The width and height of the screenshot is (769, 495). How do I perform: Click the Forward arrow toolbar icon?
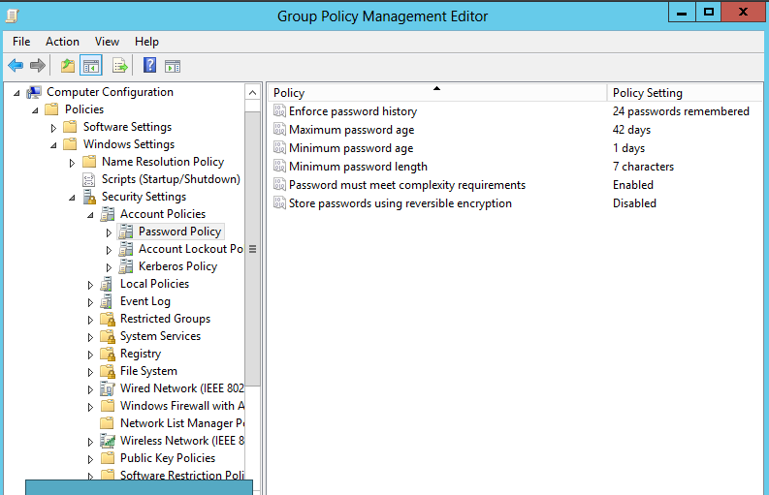click(37, 65)
